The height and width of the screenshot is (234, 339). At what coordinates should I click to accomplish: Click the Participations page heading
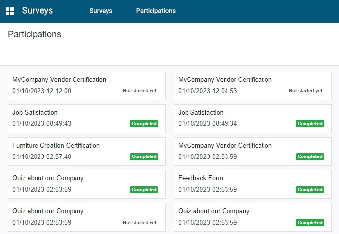(35, 34)
